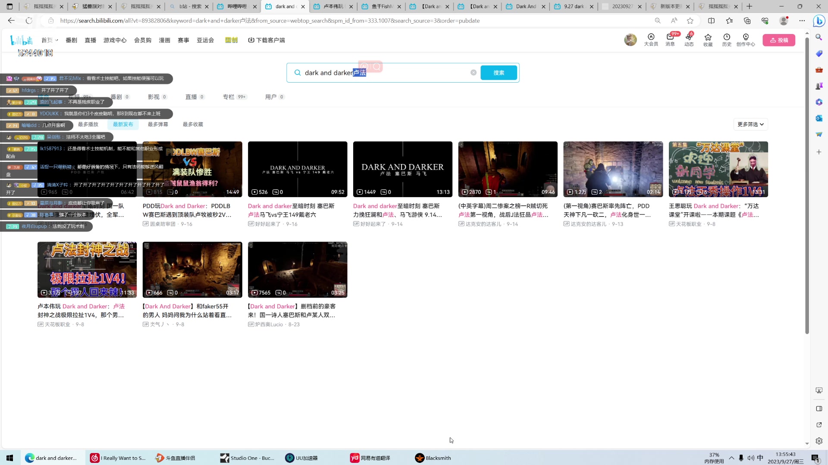Click the page vertical scrollbar

pyautogui.click(x=807, y=185)
